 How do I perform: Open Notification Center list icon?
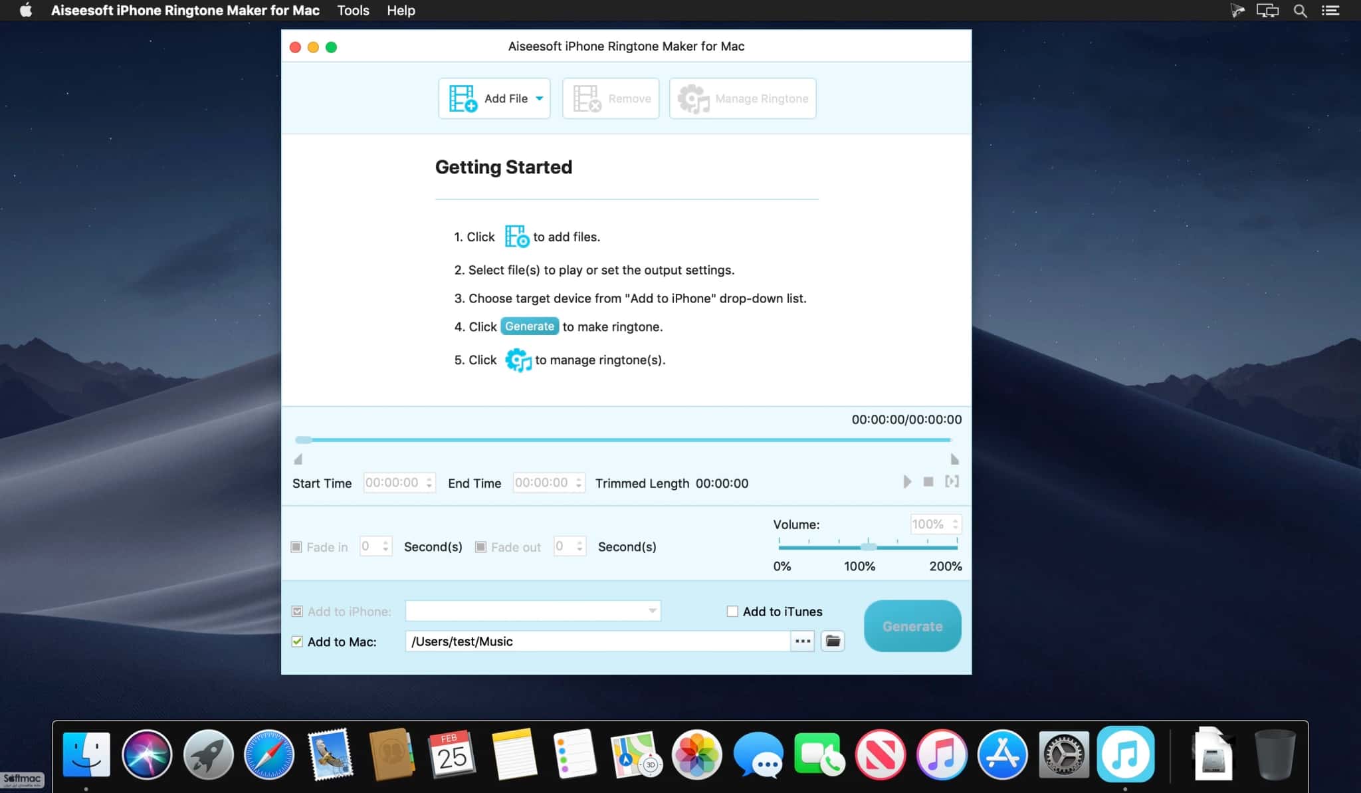pyautogui.click(x=1330, y=11)
